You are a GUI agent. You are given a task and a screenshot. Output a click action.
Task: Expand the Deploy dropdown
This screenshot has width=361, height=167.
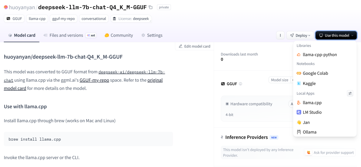300,36
